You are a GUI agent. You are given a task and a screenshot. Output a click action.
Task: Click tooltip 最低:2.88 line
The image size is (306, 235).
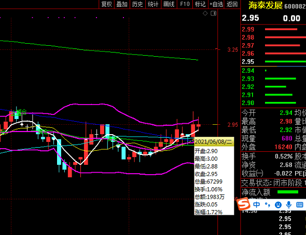206,166
